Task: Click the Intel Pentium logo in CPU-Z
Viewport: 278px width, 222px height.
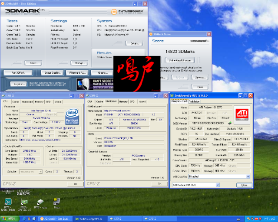Action: click(72, 117)
